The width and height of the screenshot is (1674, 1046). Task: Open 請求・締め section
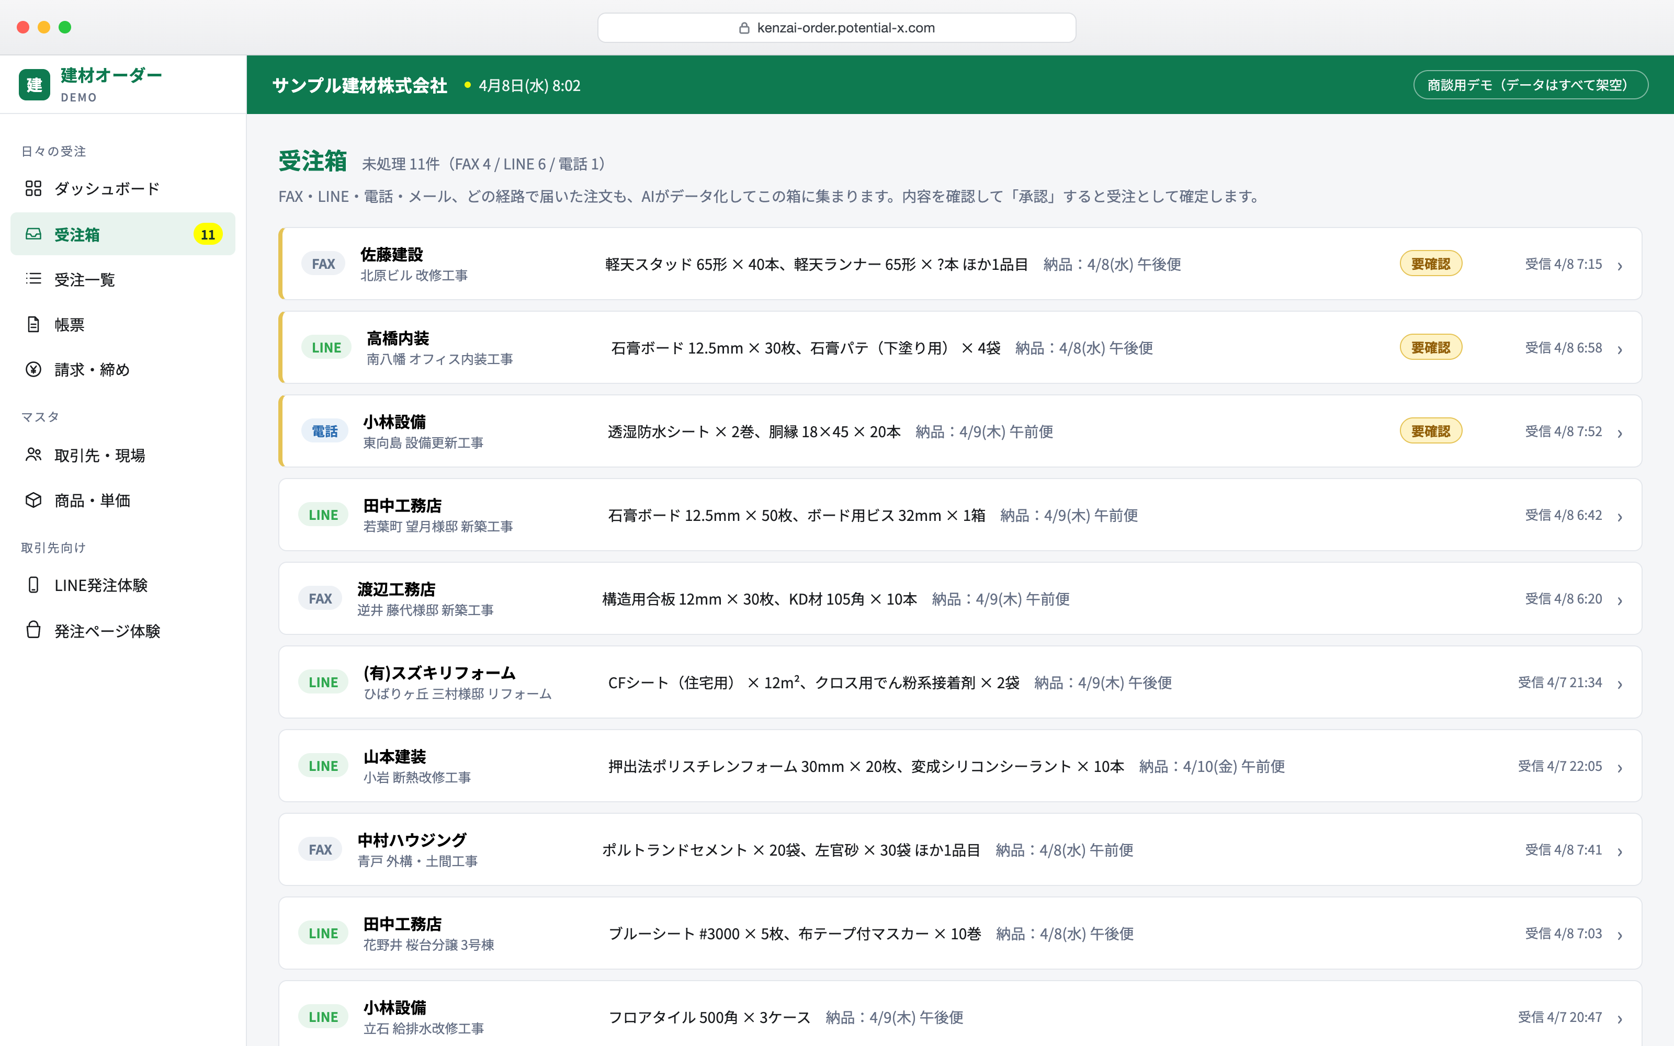[x=123, y=369]
